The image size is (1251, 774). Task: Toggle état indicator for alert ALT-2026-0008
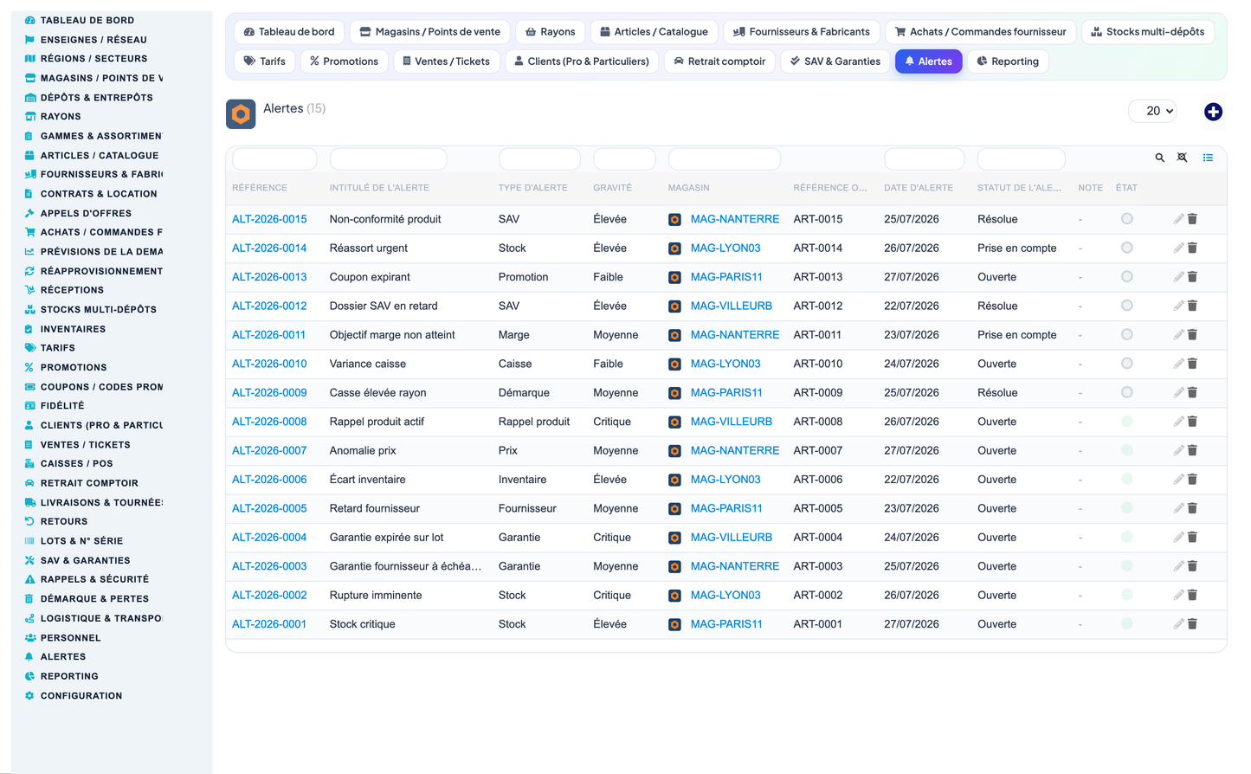click(1126, 422)
